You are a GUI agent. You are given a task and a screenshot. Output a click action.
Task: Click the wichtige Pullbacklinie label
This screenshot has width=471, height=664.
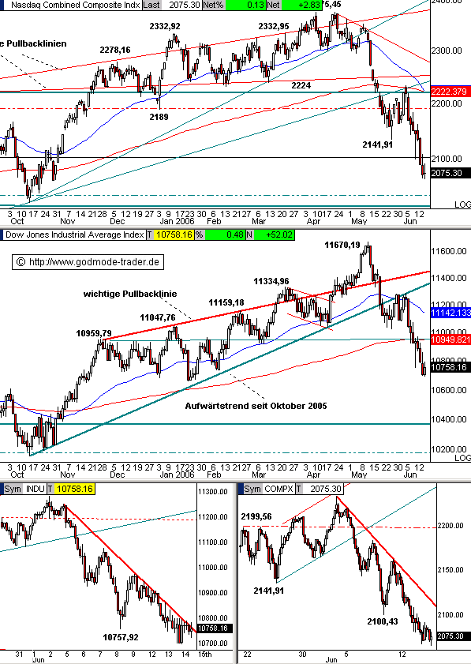point(130,294)
